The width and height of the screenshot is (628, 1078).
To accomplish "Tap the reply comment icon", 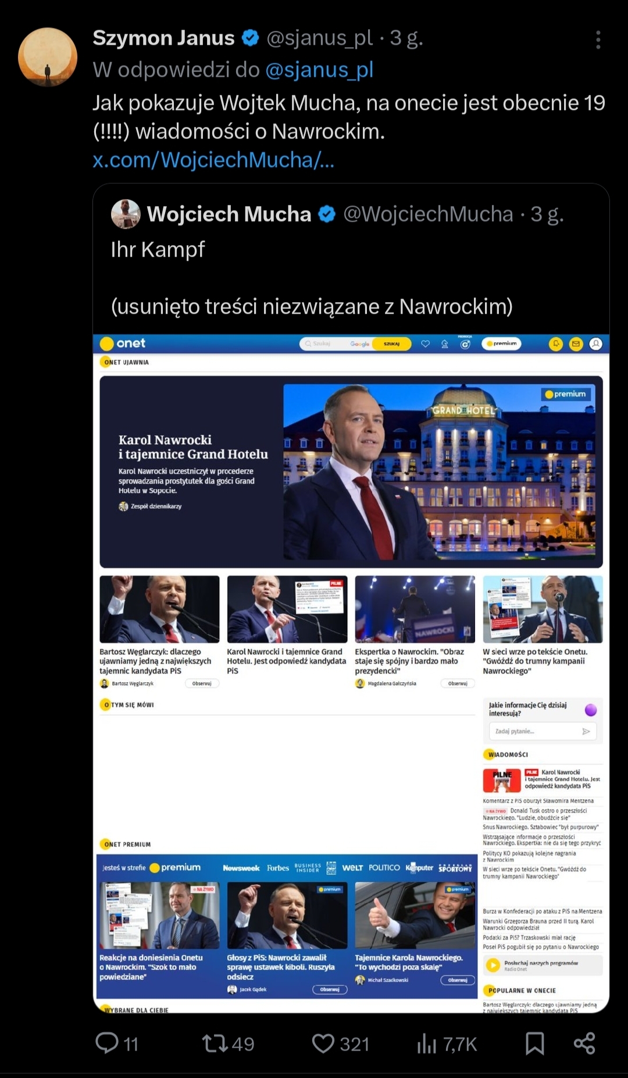I will [x=107, y=1043].
